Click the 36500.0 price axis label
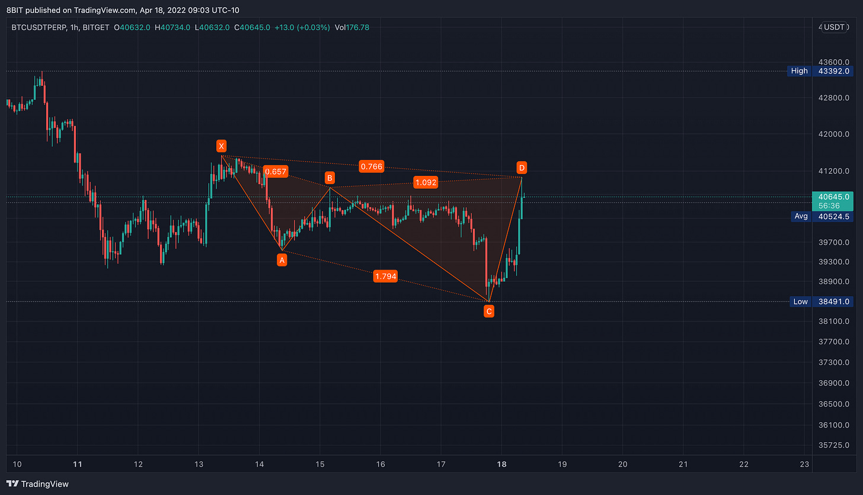Viewport: 863px width, 495px height. tap(834, 404)
